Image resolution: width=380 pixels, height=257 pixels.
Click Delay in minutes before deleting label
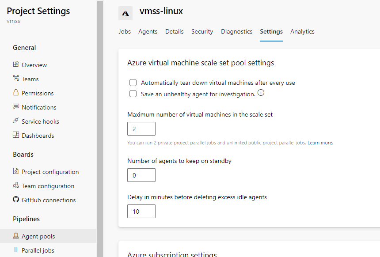coord(197,197)
